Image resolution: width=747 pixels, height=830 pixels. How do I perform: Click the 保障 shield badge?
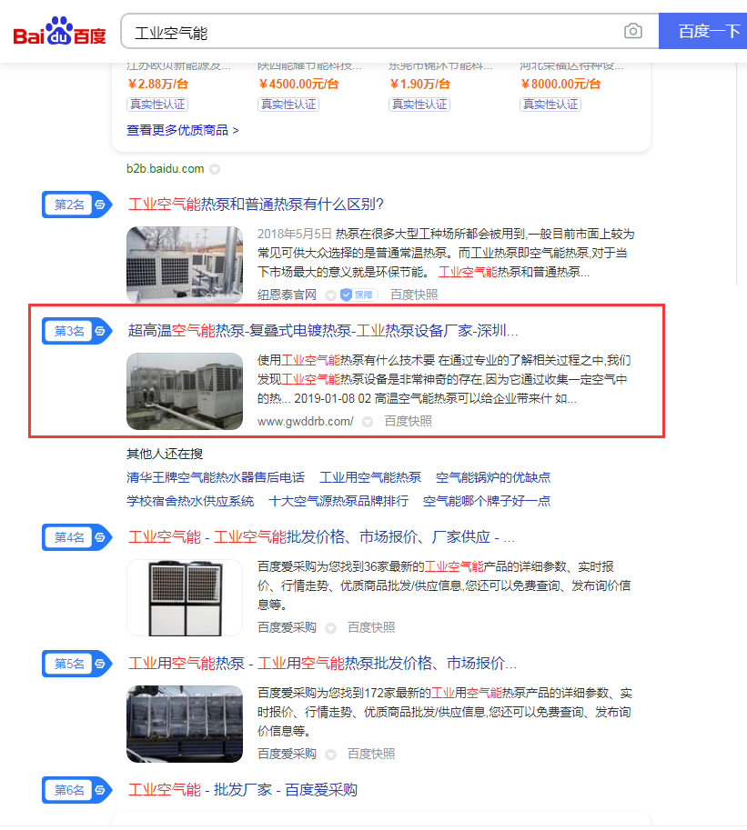pyautogui.click(x=358, y=295)
